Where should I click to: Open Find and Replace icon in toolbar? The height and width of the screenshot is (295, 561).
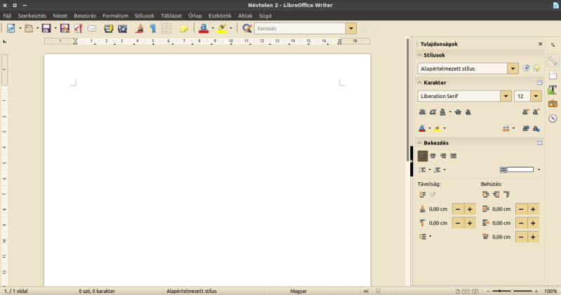click(x=247, y=29)
